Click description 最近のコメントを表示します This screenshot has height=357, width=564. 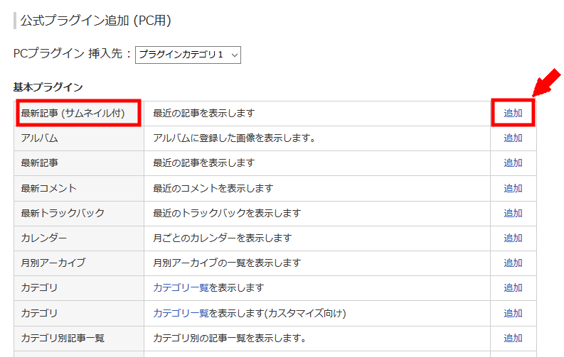coord(213,188)
